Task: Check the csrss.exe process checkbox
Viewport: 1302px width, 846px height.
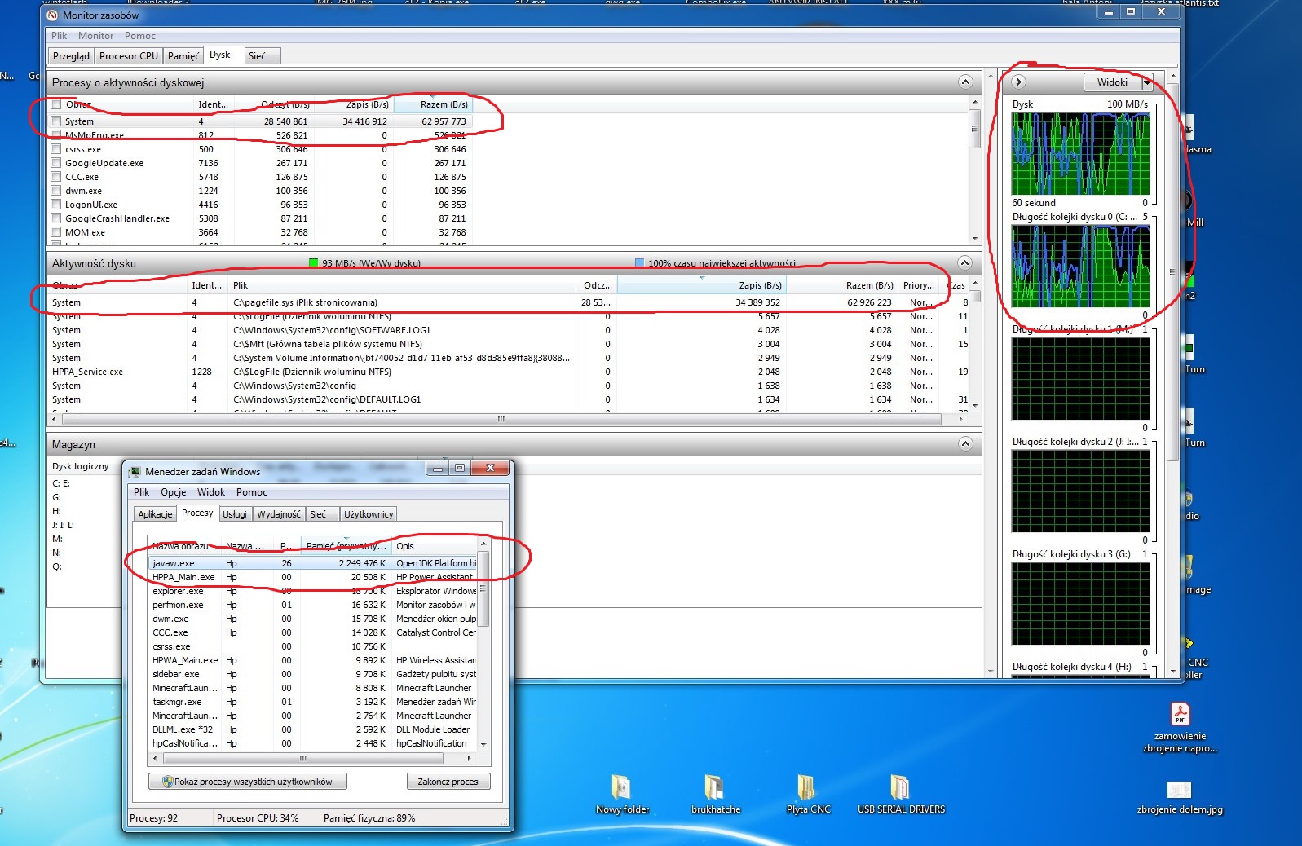Action: pyautogui.click(x=56, y=149)
